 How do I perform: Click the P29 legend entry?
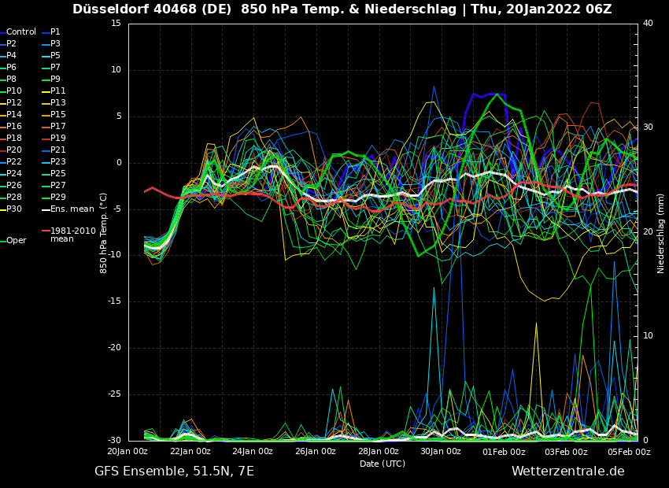coord(57,198)
